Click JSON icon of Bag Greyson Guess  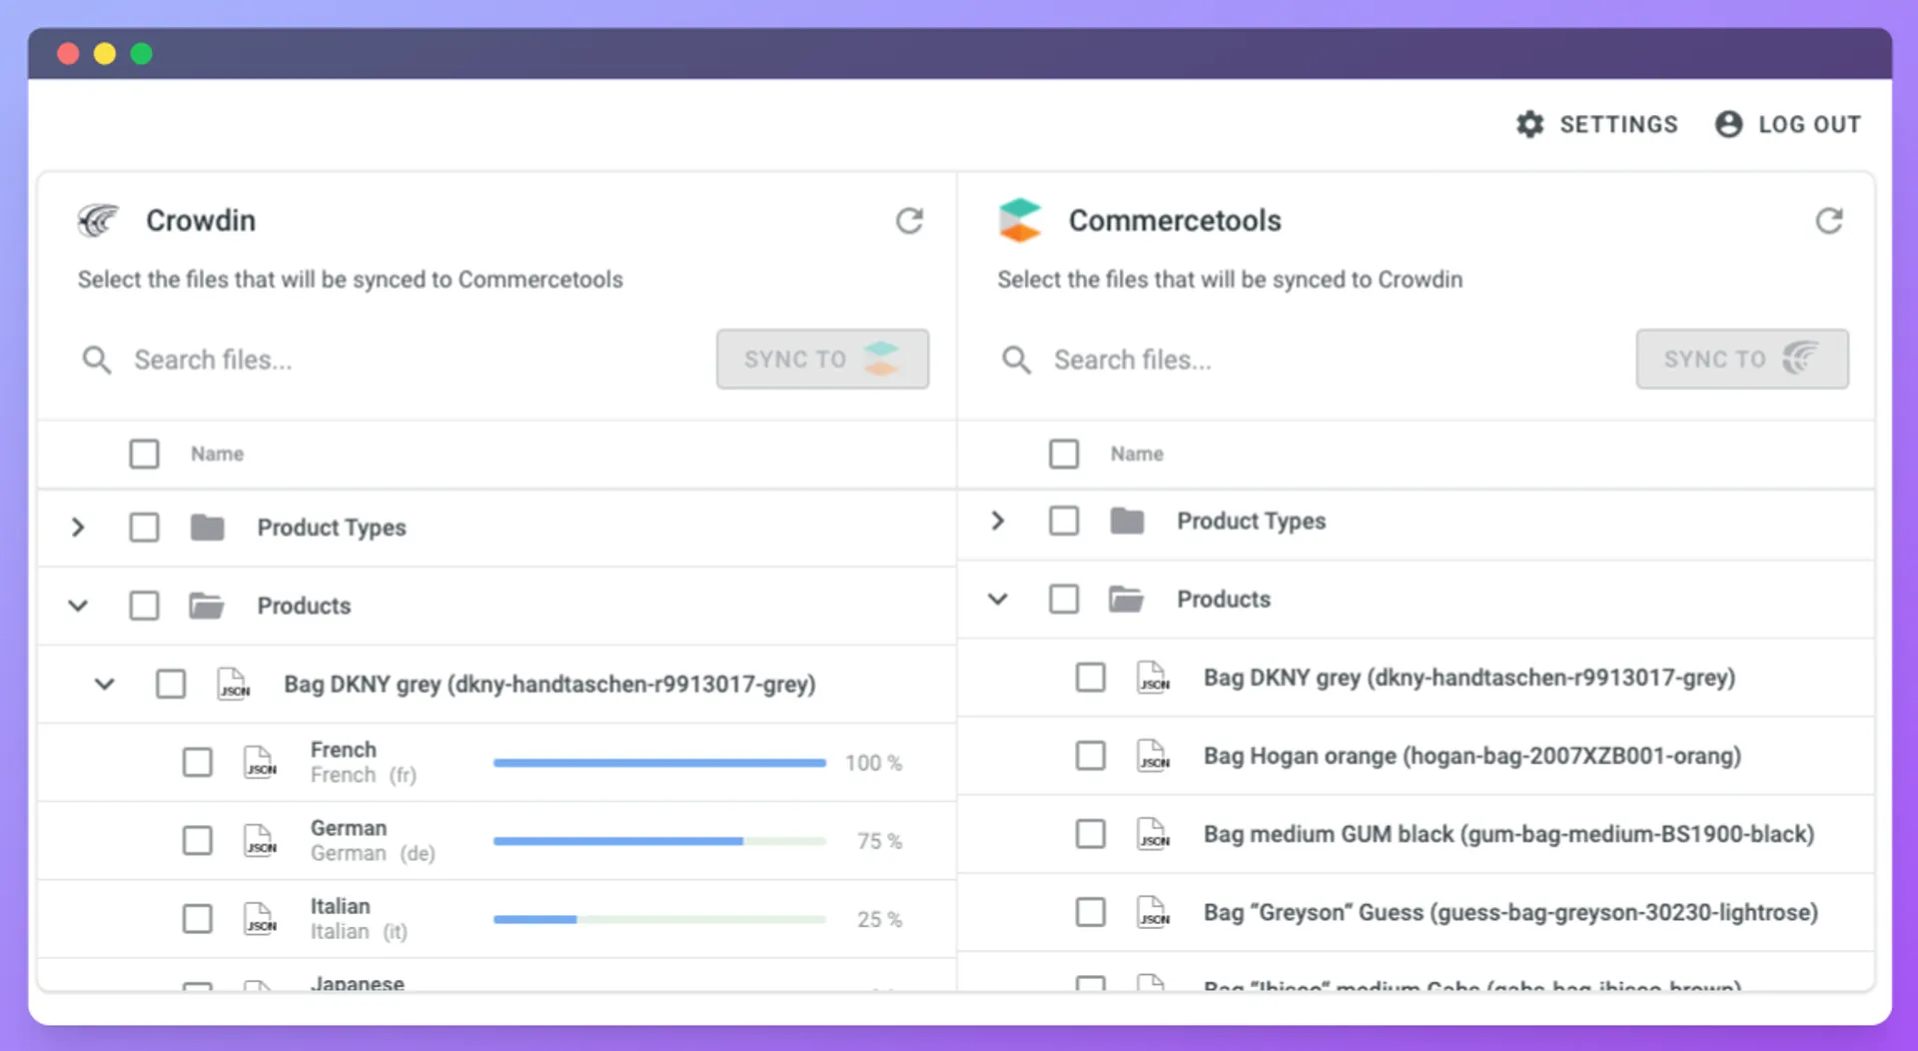[1154, 912]
